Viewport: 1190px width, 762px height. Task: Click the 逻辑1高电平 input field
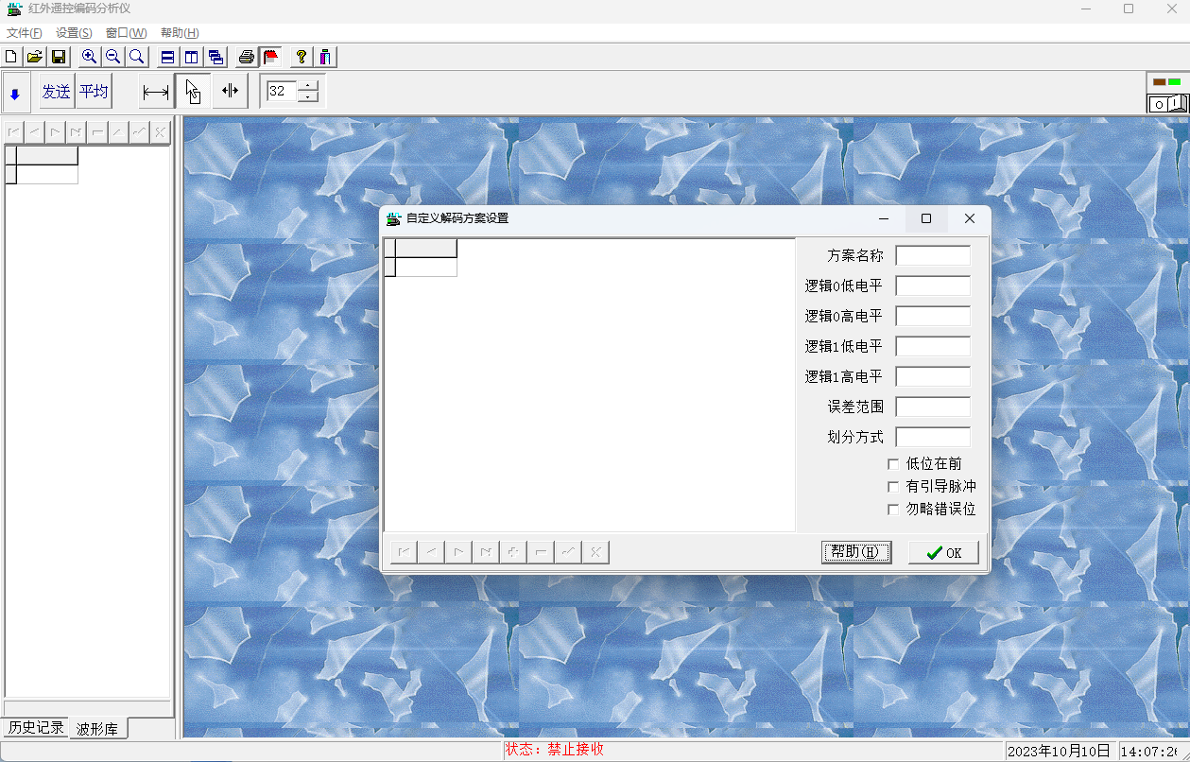pyautogui.click(x=933, y=376)
